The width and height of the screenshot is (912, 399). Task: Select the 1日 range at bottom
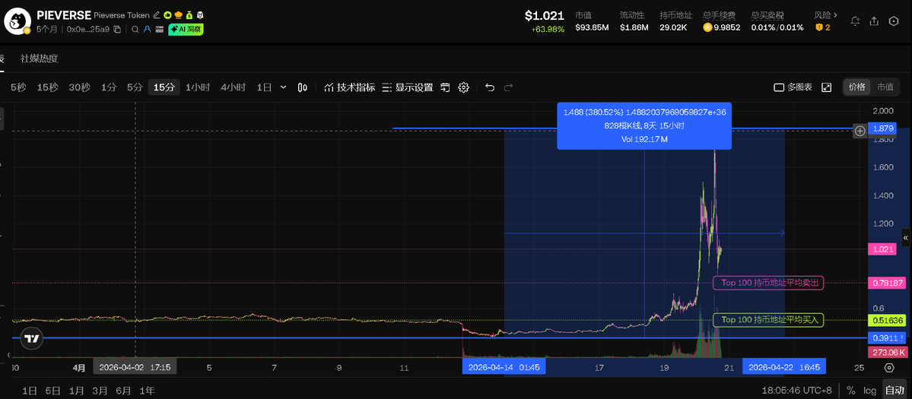(30, 391)
